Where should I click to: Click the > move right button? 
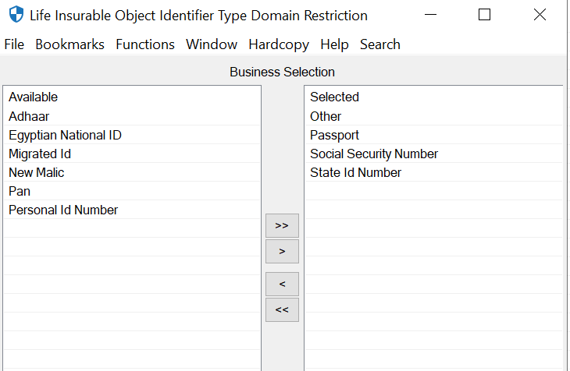coord(282,251)
